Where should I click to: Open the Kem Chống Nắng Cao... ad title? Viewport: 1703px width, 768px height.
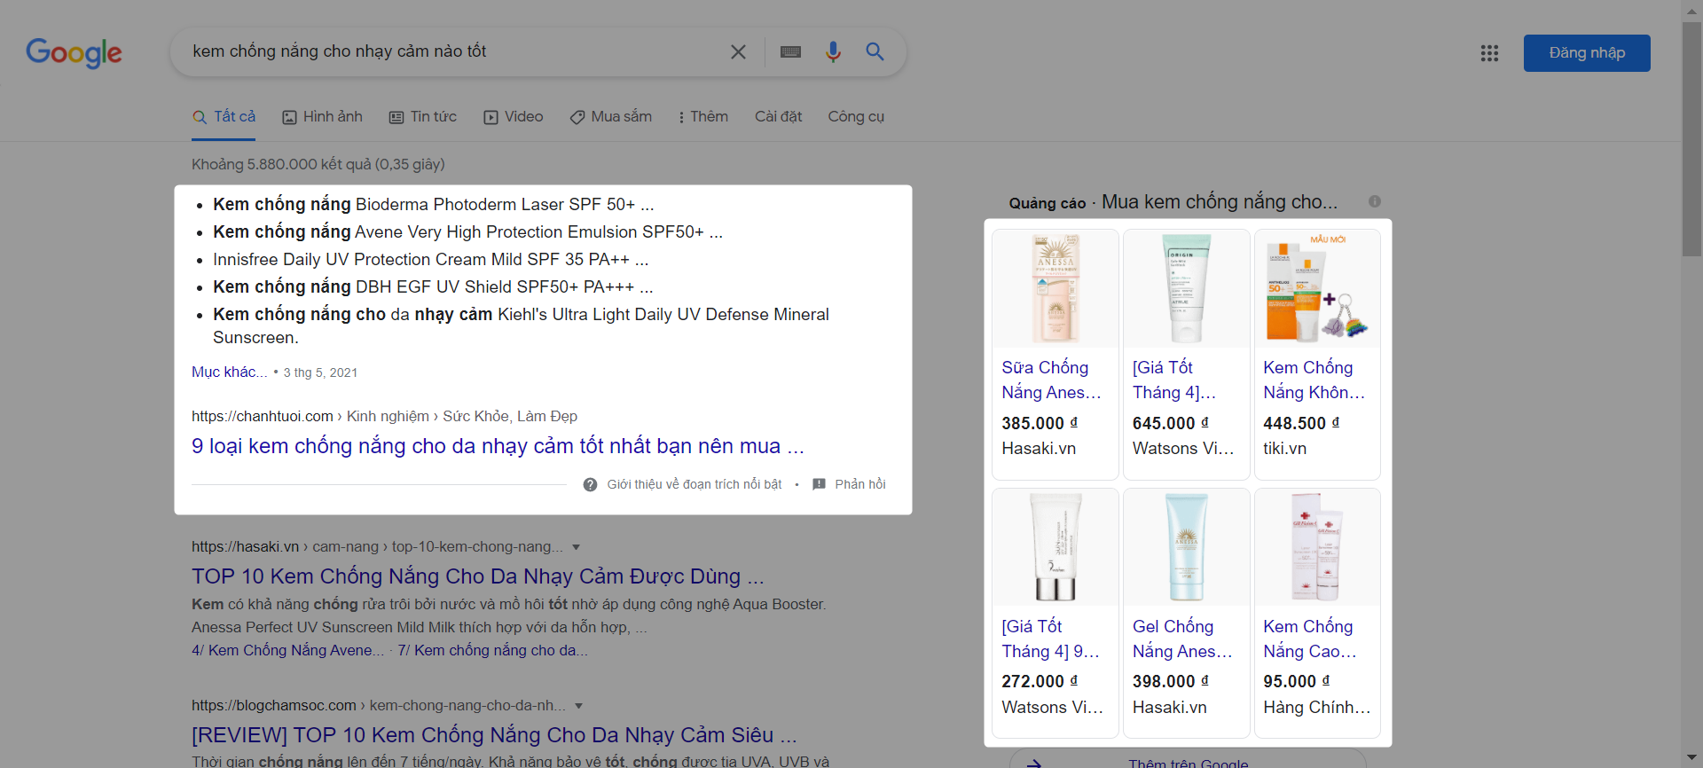click(1310, 639)
